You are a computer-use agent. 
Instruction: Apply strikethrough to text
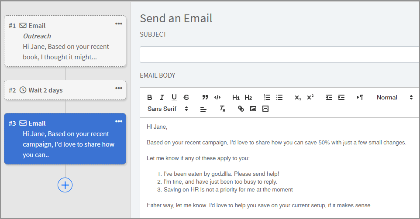(186, 97)
